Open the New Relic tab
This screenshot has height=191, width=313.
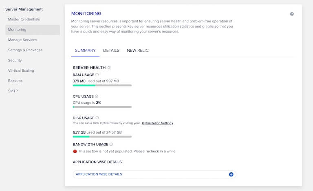(x=138, y=50)
